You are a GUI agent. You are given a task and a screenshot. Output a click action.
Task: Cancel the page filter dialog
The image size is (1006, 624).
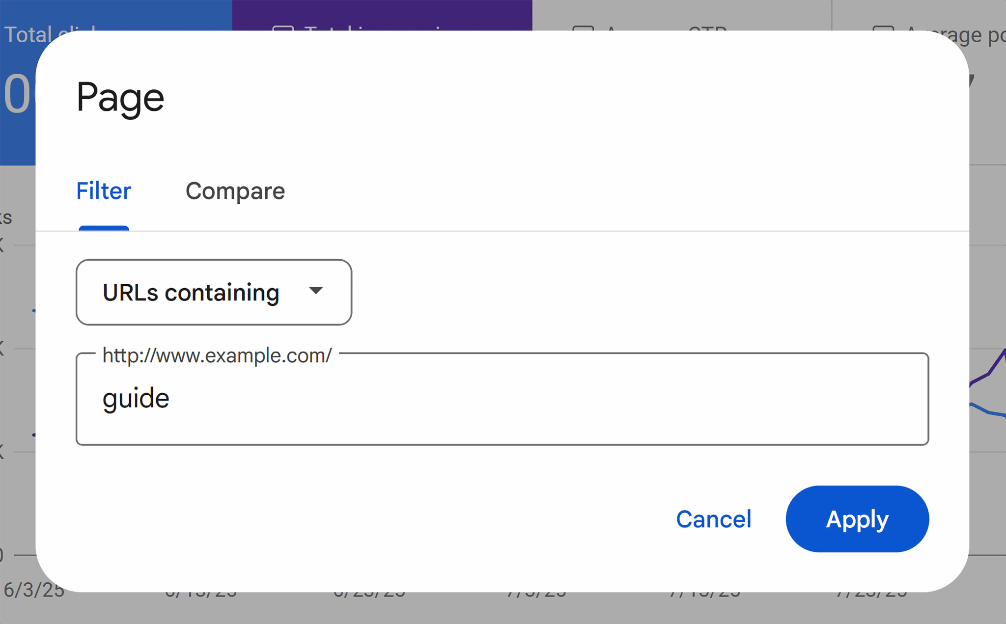pyautogui.click(x=714, y=519)
